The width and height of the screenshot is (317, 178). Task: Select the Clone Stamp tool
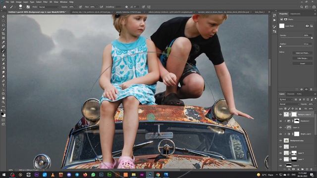(3, 55)
